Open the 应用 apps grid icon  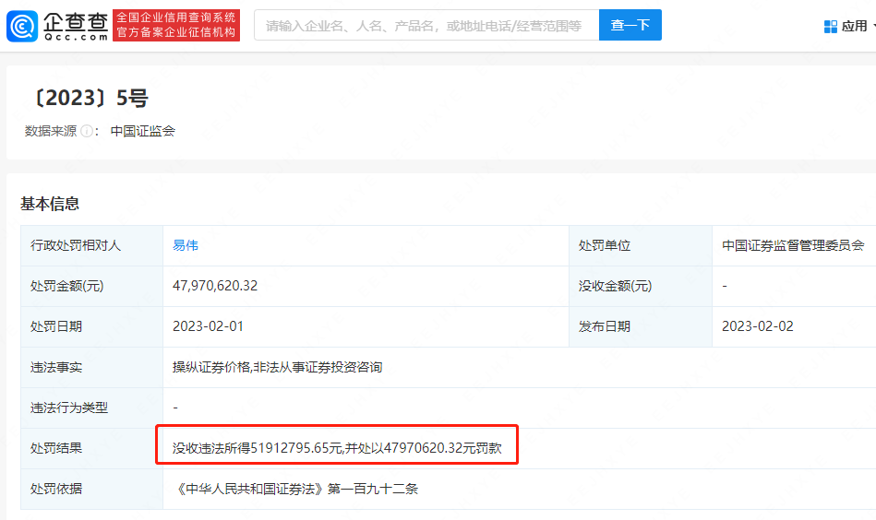831,26
